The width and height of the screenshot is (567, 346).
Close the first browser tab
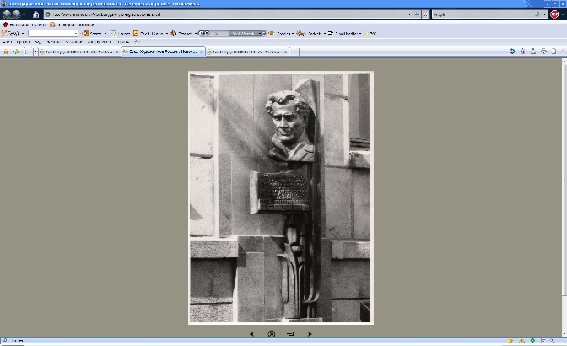tap(116, 51)
